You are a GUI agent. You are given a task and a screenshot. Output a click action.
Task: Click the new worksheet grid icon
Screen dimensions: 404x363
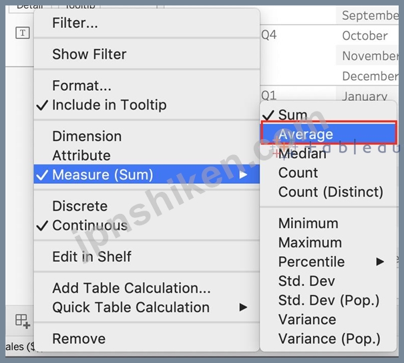point(23,322)
